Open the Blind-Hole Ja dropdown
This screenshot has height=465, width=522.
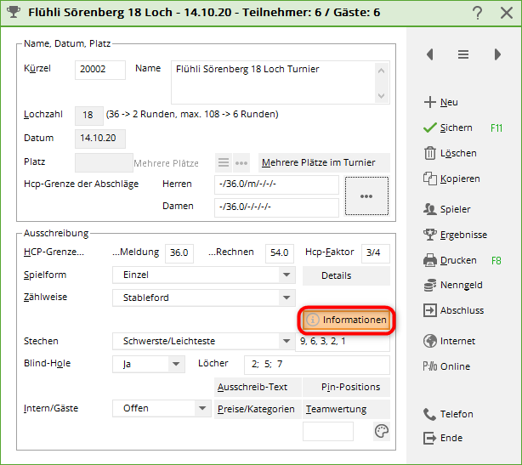(x=176, y=364)
